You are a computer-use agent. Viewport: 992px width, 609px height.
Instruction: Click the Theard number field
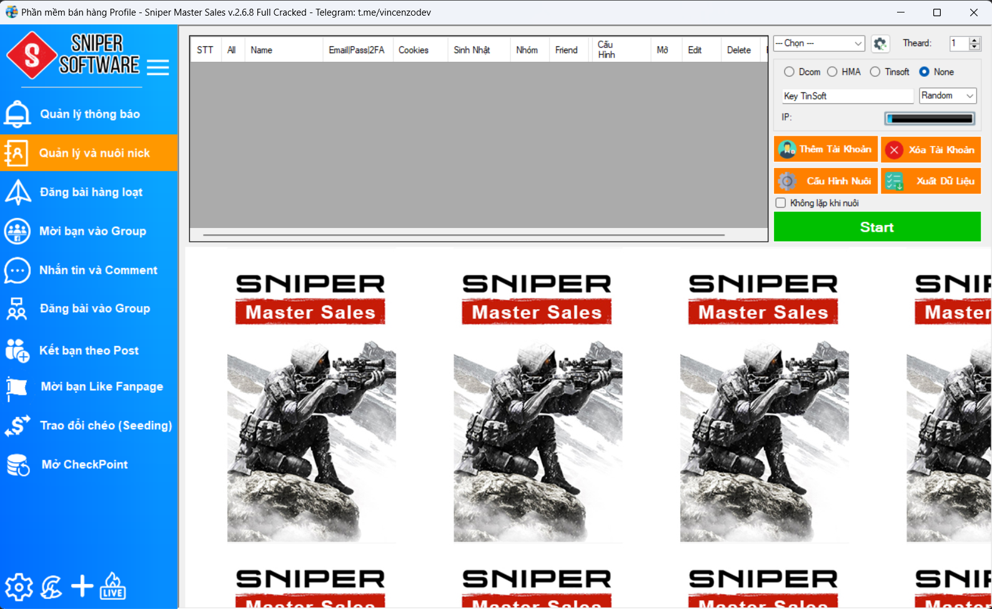960,43
